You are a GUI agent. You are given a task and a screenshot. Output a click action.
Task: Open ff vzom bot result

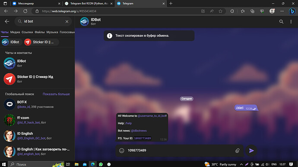pos(37,120)
